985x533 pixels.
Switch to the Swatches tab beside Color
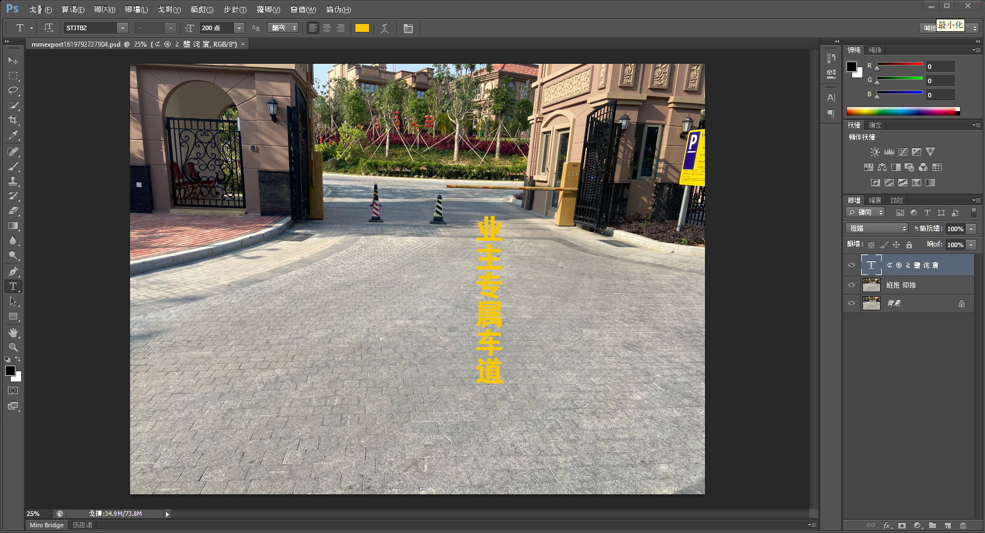(875, 50)
